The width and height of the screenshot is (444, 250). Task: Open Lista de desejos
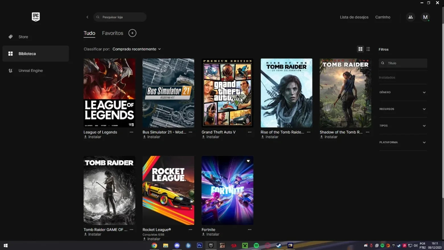pos(354,17)
